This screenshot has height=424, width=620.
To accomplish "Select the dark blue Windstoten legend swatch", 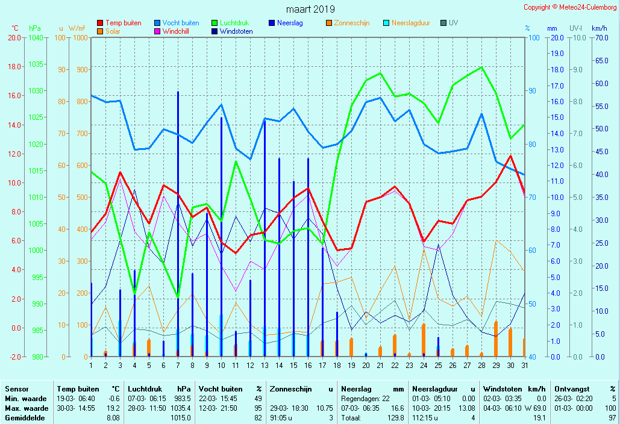I will point(214,31).
